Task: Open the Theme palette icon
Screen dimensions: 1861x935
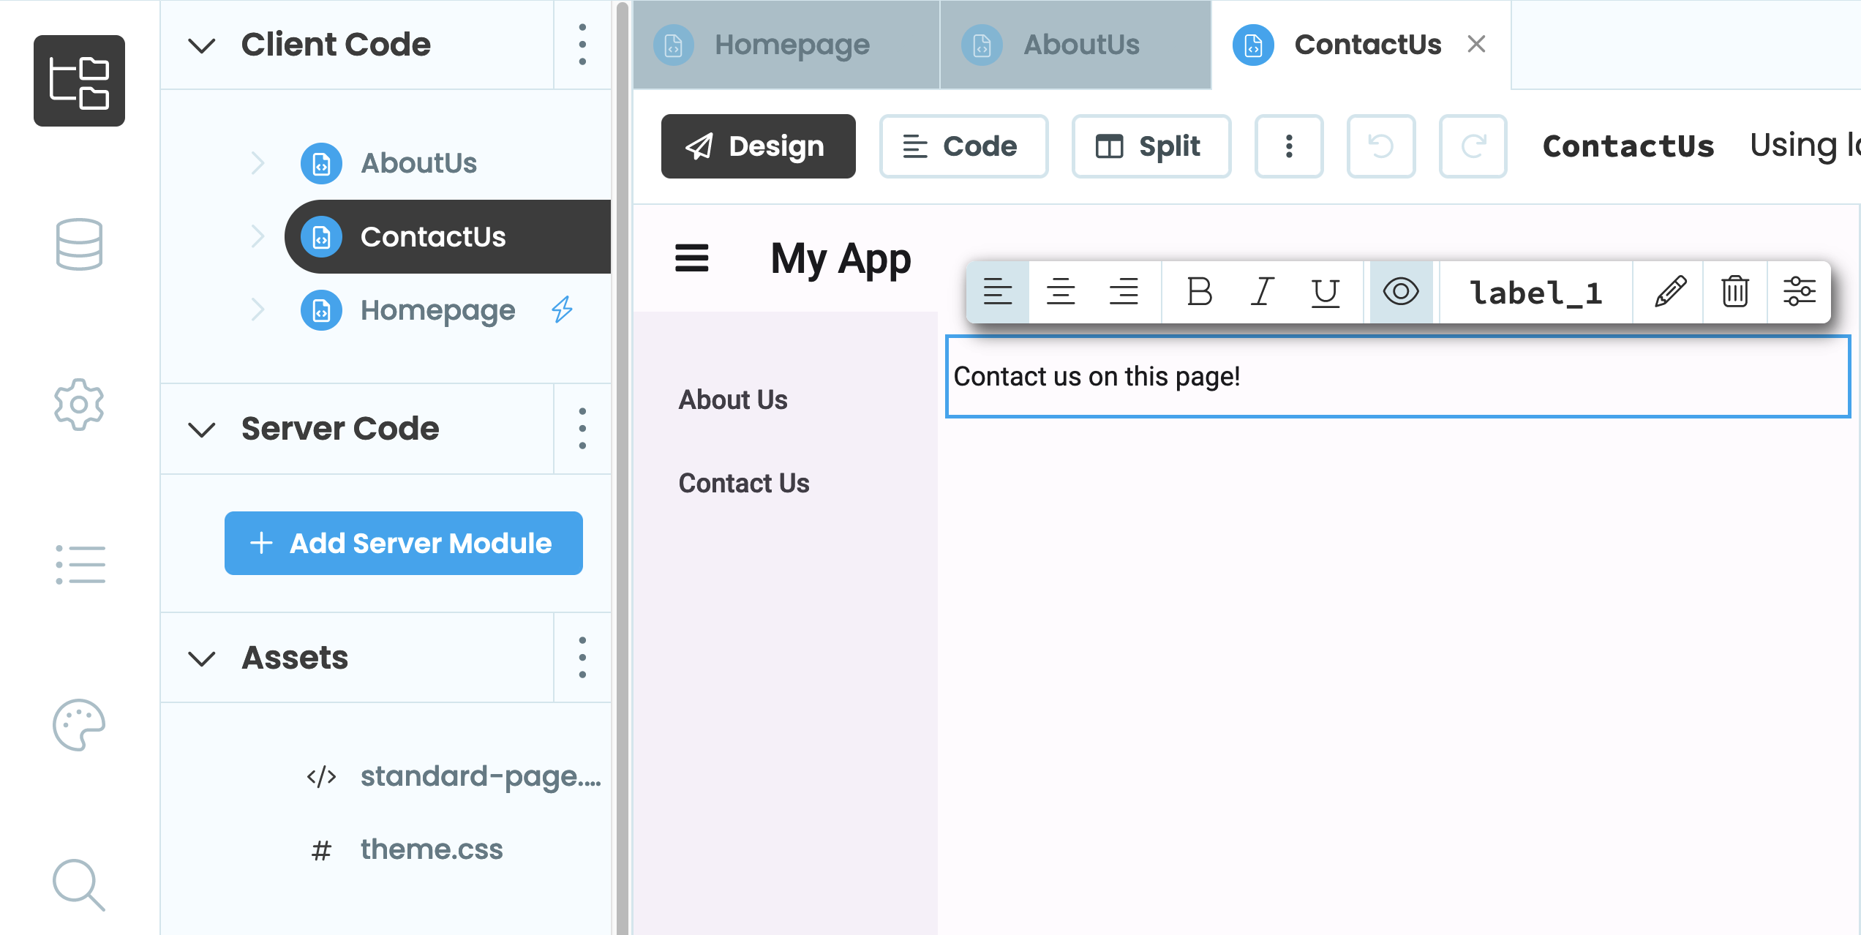Action: click(x=78, y=725)
